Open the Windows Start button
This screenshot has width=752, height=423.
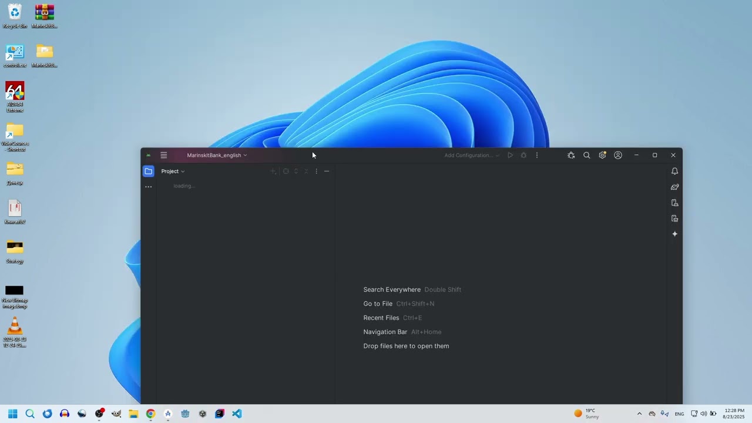coord(12,414)
